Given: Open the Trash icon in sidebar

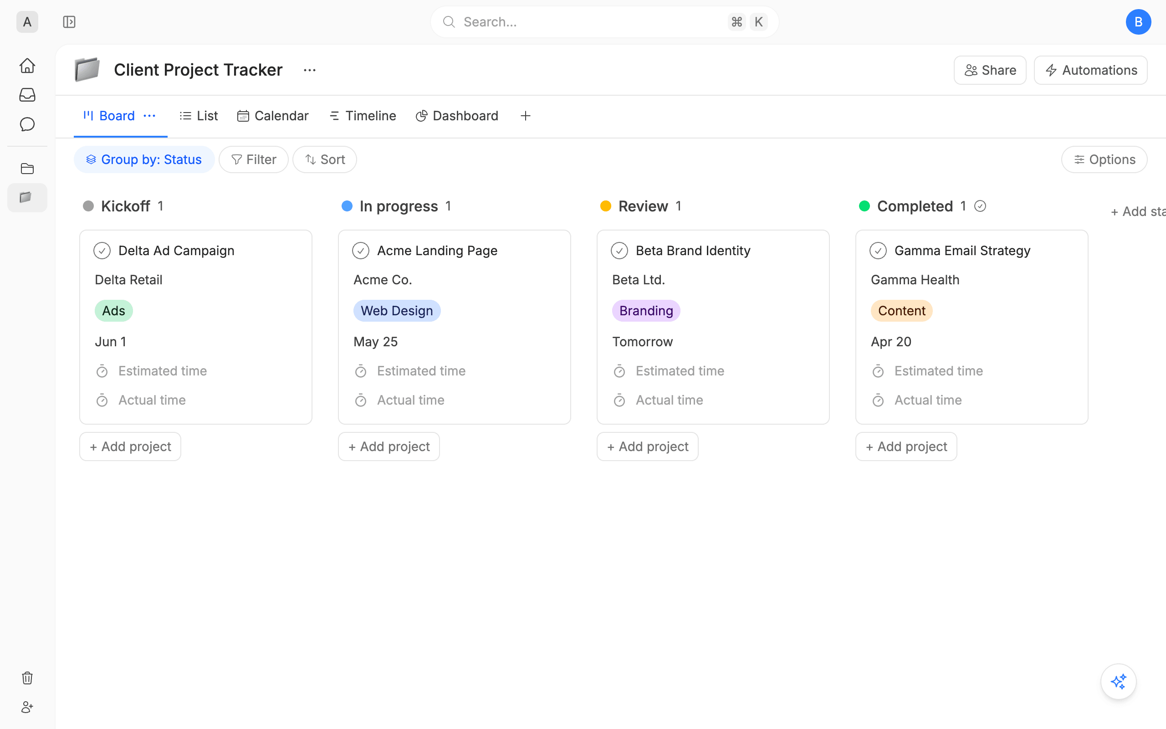Looking at the screenshot, I should 27,678.
